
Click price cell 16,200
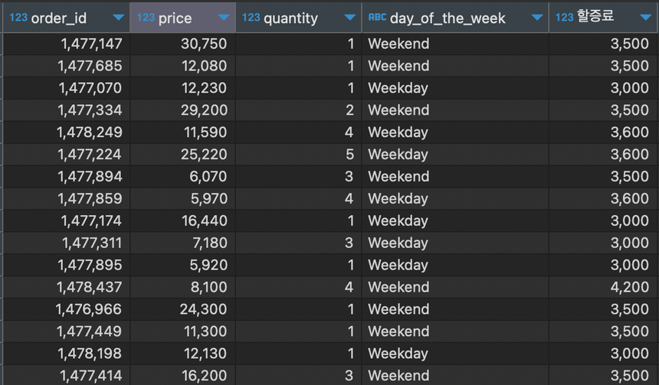click(x=183, y=375)
